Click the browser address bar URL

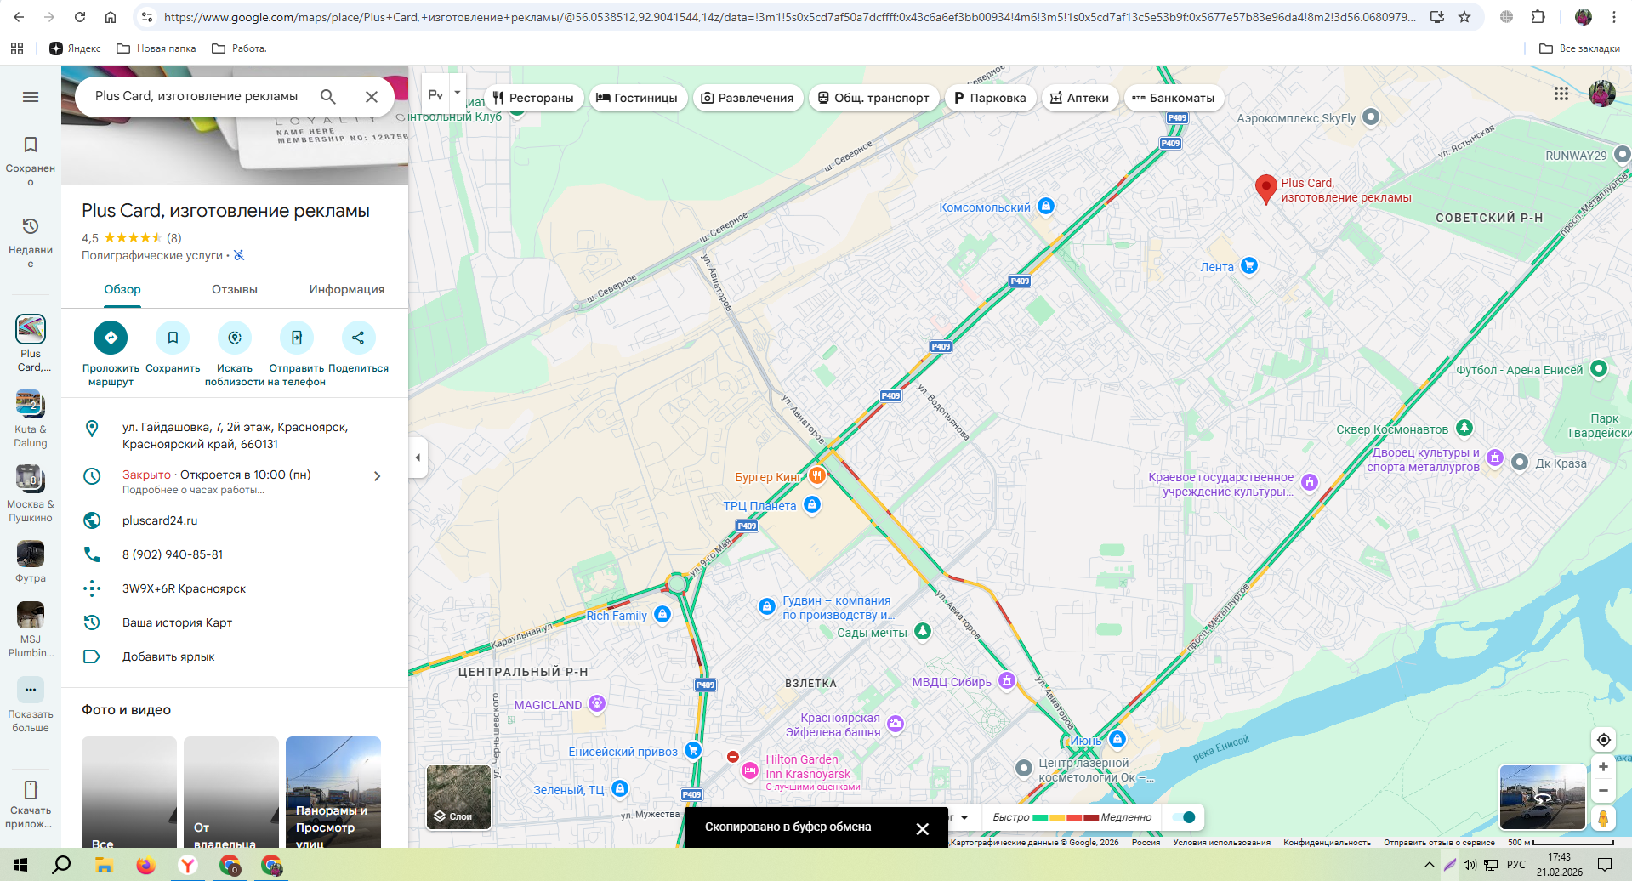point(790,17)
